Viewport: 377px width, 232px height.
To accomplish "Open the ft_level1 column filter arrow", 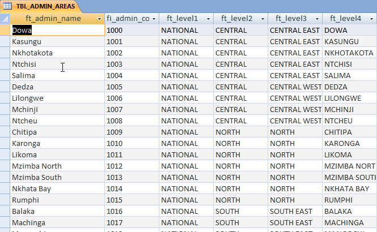I will click(209, 19).
